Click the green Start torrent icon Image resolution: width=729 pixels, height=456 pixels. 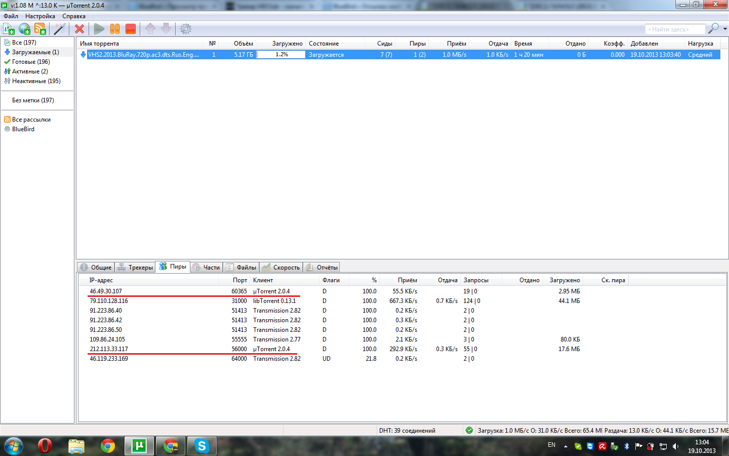pos(99,29)
